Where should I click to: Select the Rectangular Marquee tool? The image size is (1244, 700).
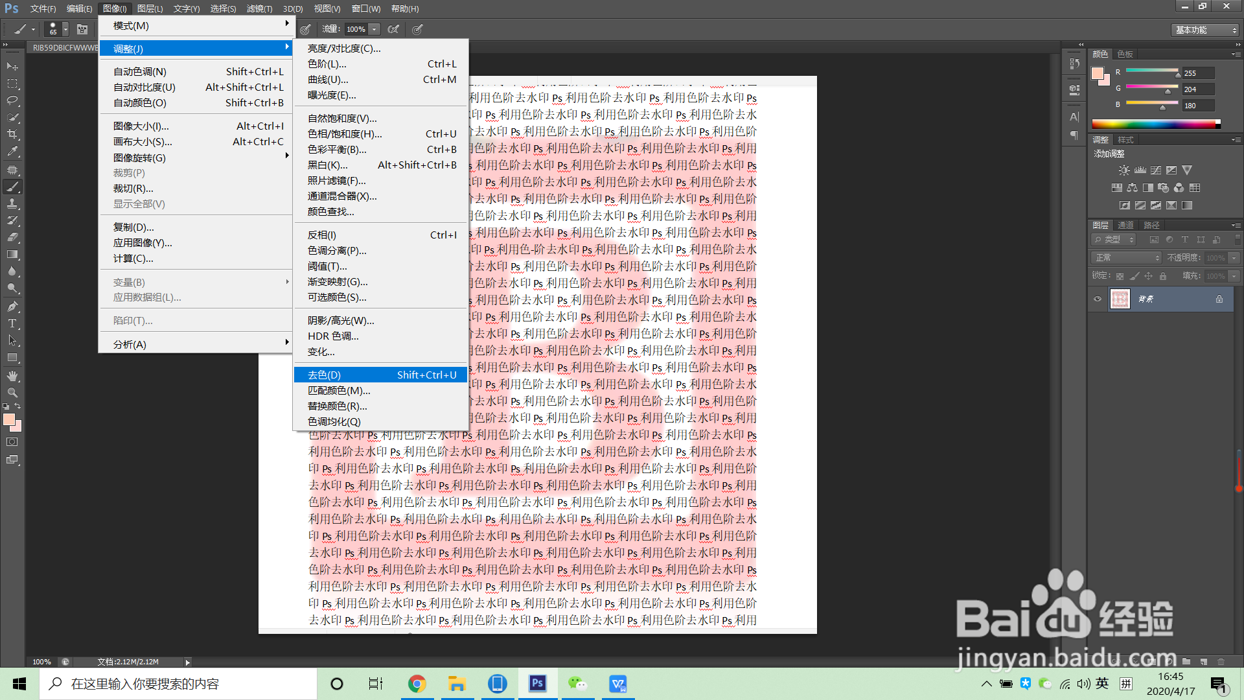pos(12,84)
